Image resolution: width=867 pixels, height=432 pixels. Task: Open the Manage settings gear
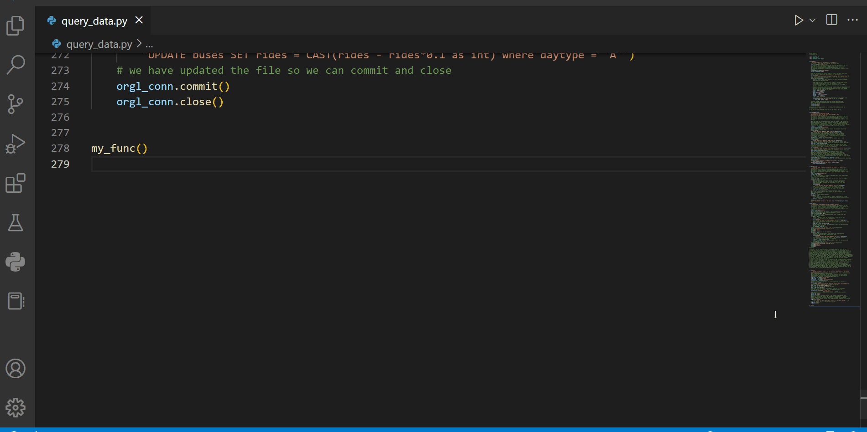tap(16, 407)
